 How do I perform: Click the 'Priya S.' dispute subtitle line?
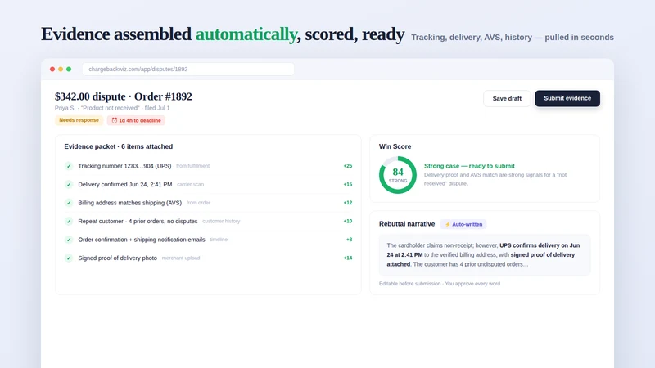point(112,108)
